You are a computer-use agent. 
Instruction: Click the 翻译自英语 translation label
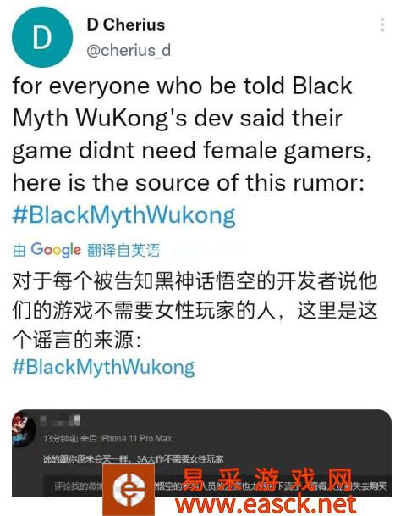pos(123,251)
